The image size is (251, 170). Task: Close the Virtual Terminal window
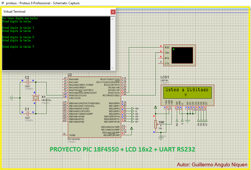pyautogui.click(x=113, y=12)
